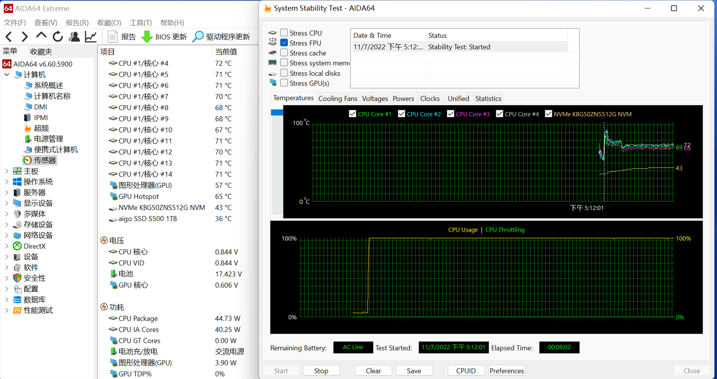Expand the 操作系统 tree node
This screenshot has height=379, width=717.
tap(7, 182)
